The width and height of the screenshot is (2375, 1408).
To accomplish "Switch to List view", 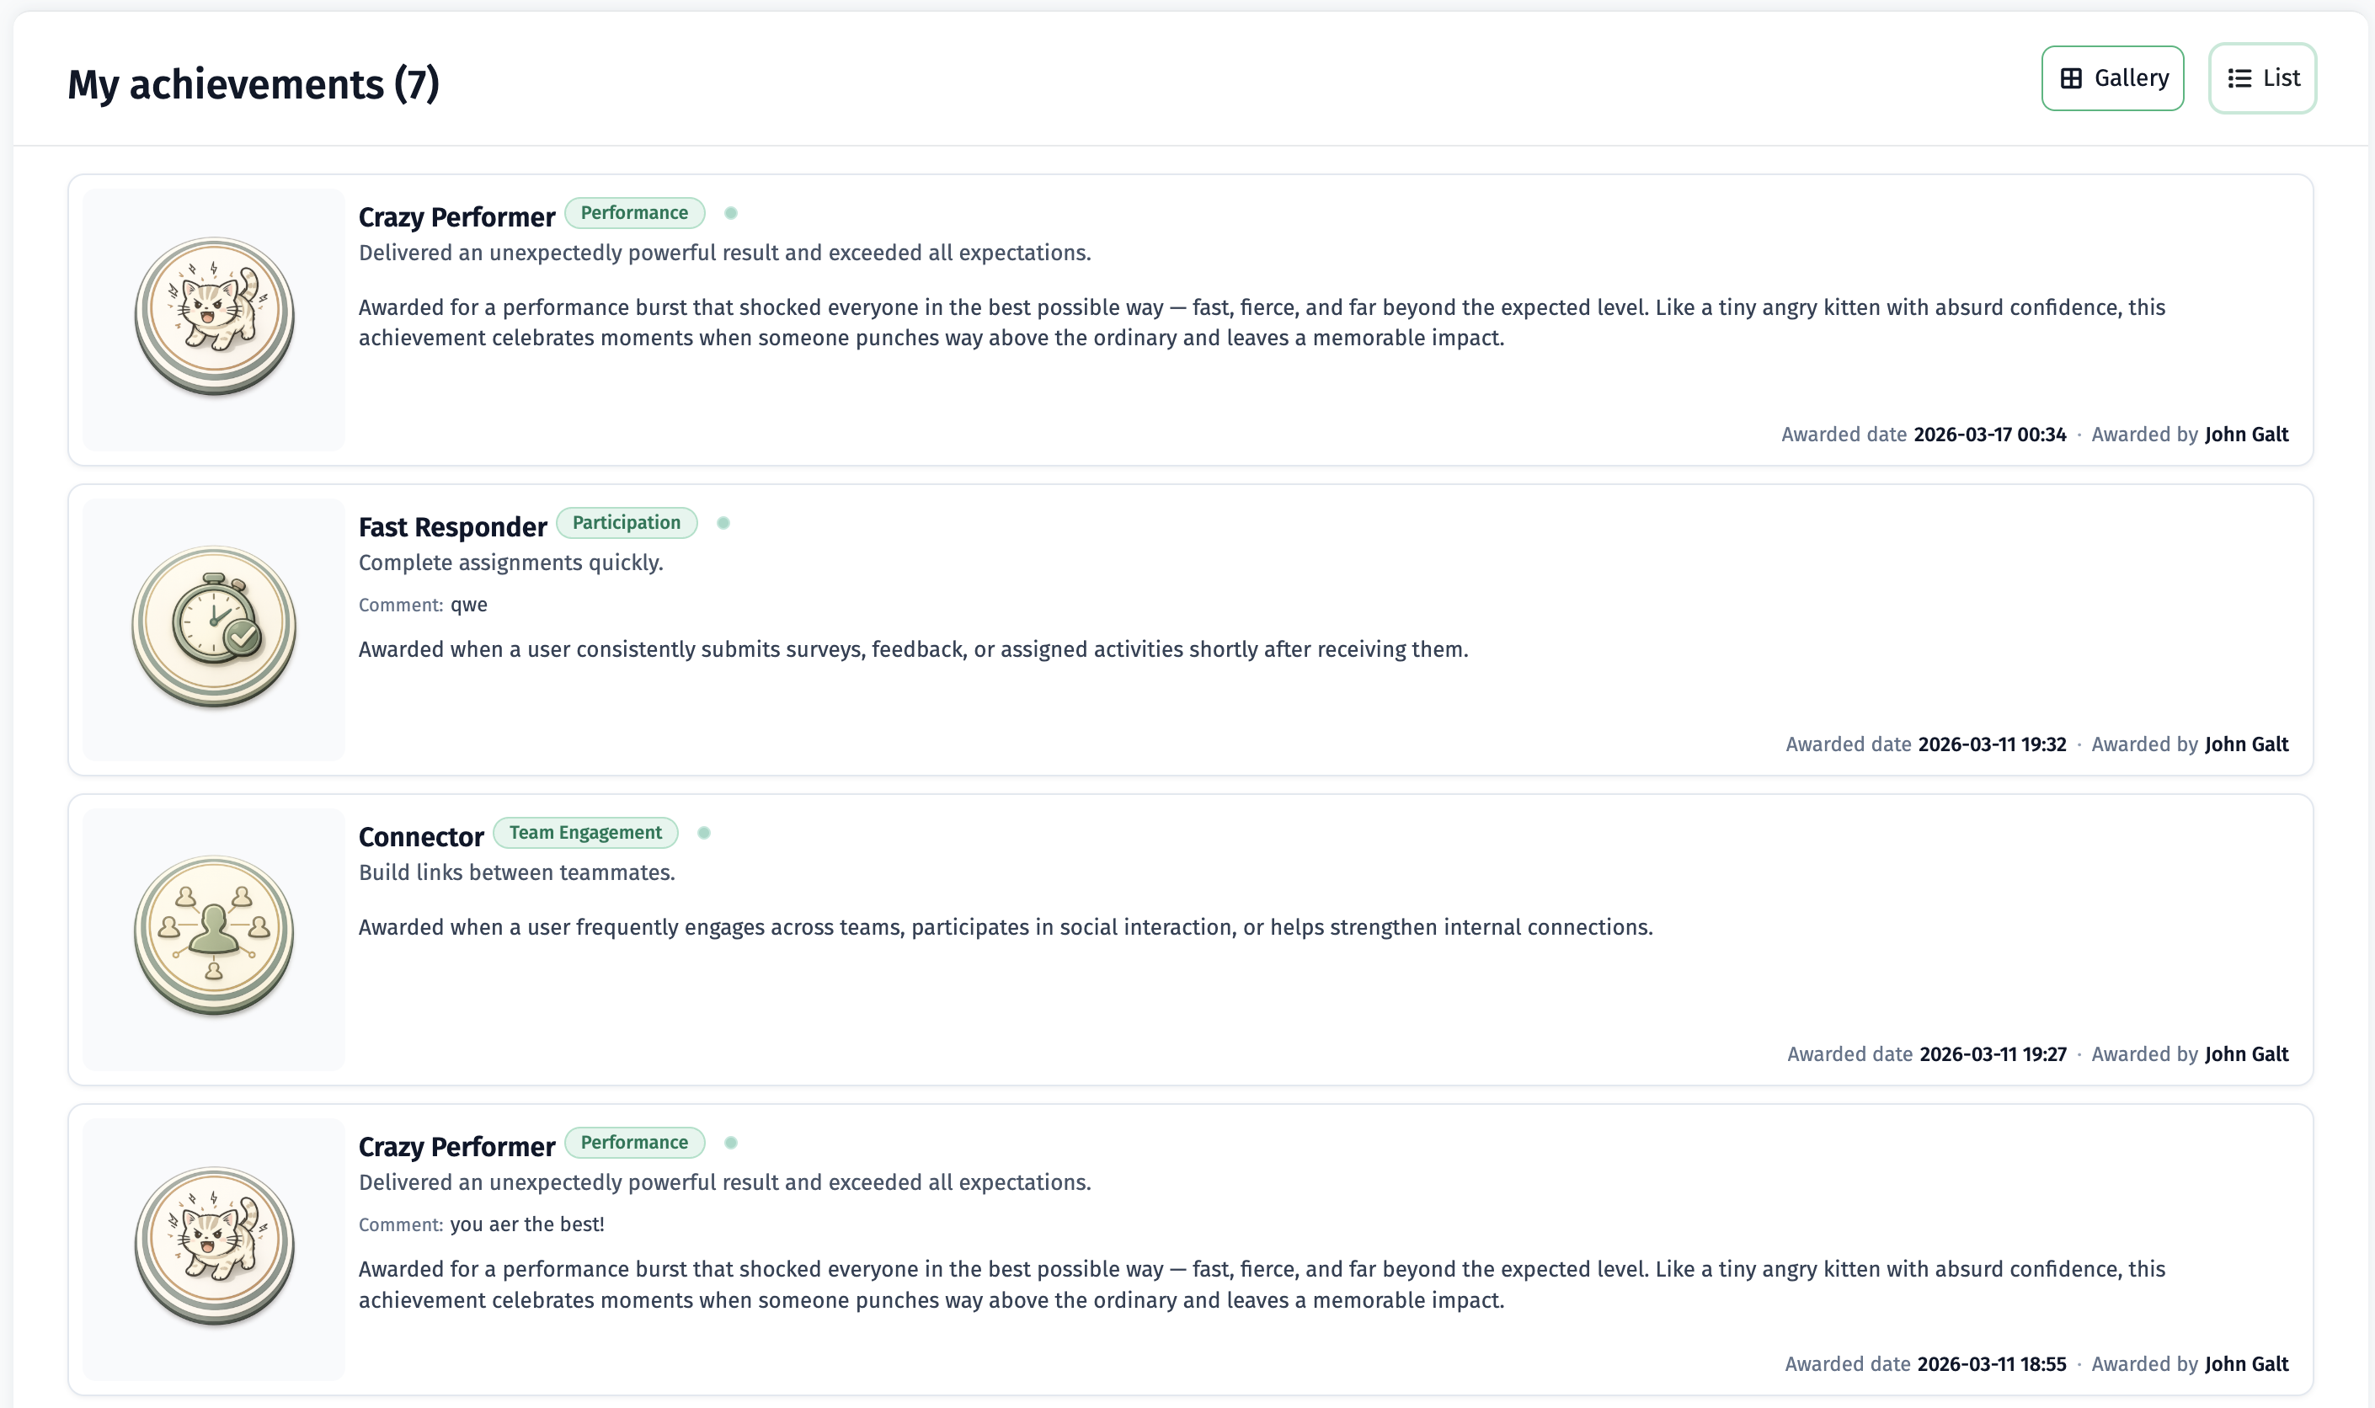I will pos(2262,77).
